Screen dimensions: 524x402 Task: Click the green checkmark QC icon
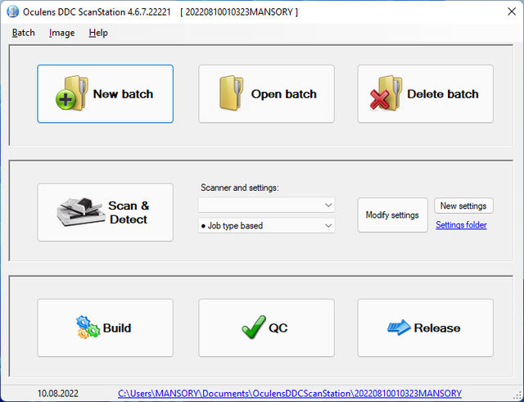point(254,327)
